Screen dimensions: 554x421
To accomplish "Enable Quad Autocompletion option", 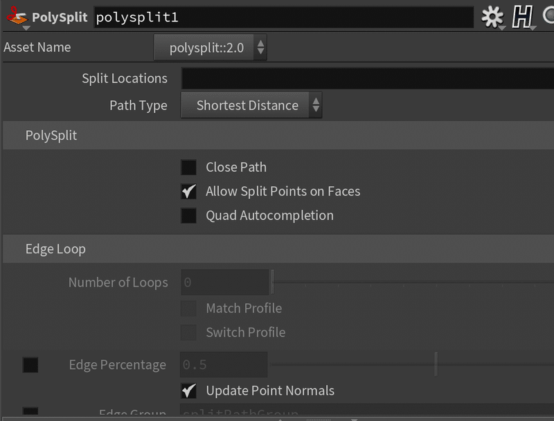I will (x=188, y=216).
